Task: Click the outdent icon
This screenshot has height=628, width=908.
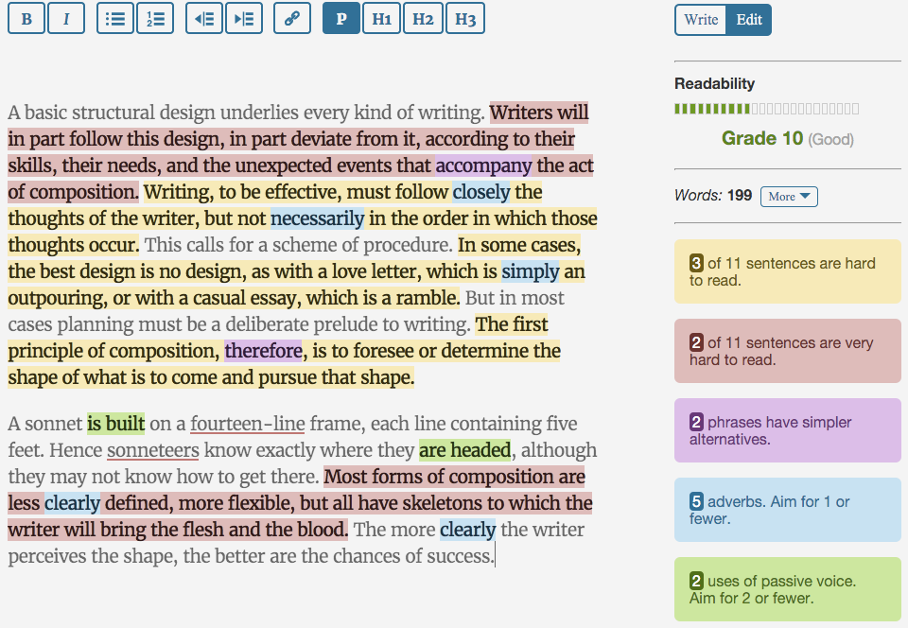Action: 204,19
